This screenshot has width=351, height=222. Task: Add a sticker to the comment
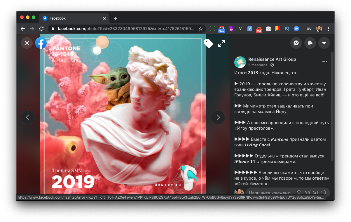coord(324,193)
